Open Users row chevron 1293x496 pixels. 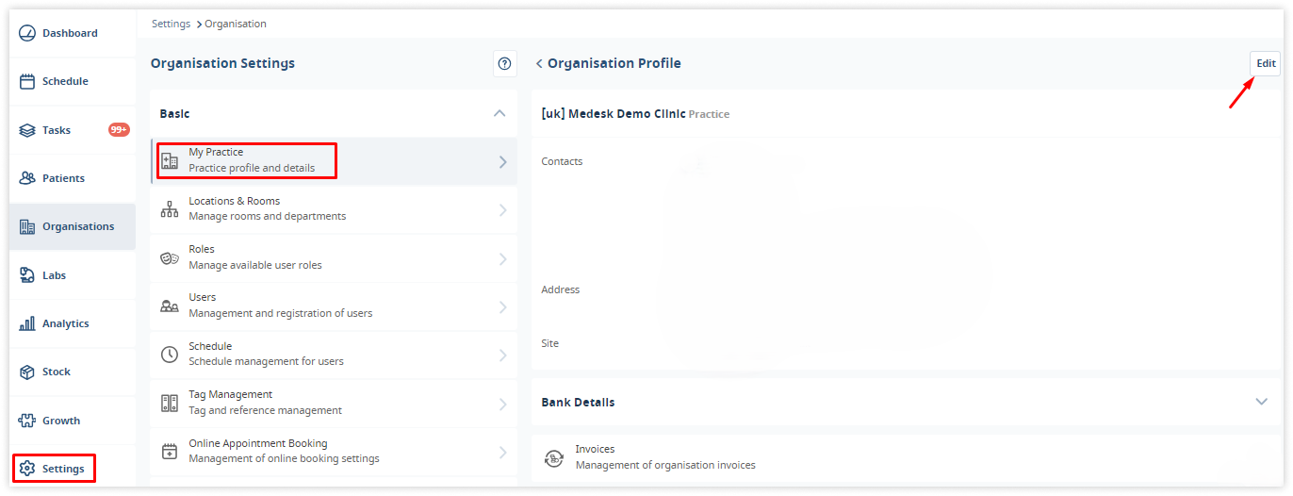503,307
